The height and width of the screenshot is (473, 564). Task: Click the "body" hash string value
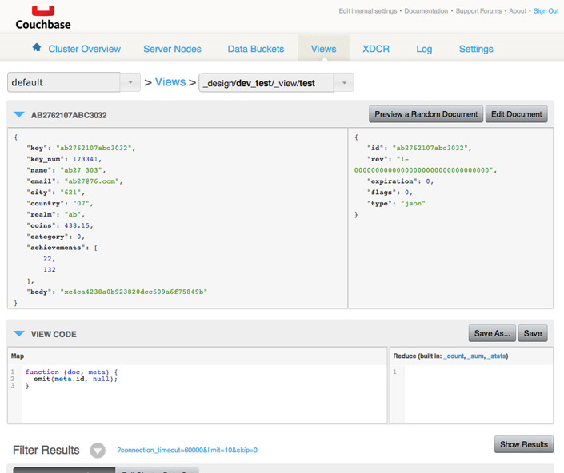click(134, 292)
